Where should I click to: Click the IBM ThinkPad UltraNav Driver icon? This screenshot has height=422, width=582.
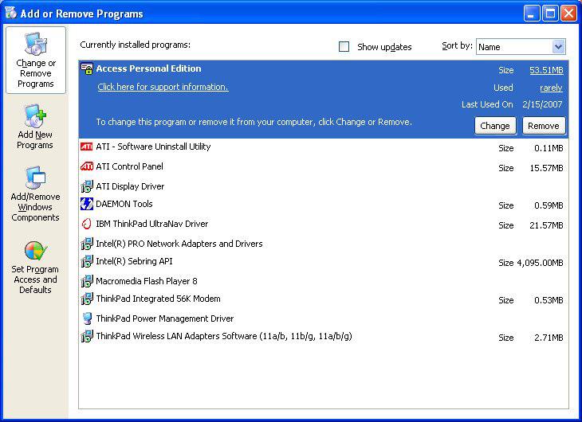(x=86, y=224)
